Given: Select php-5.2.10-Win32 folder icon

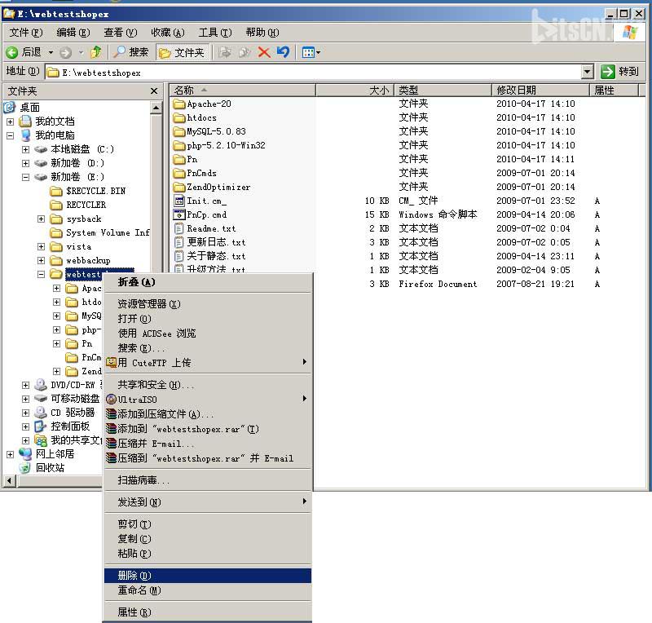Looking at the screenshot, I should 178,145.
